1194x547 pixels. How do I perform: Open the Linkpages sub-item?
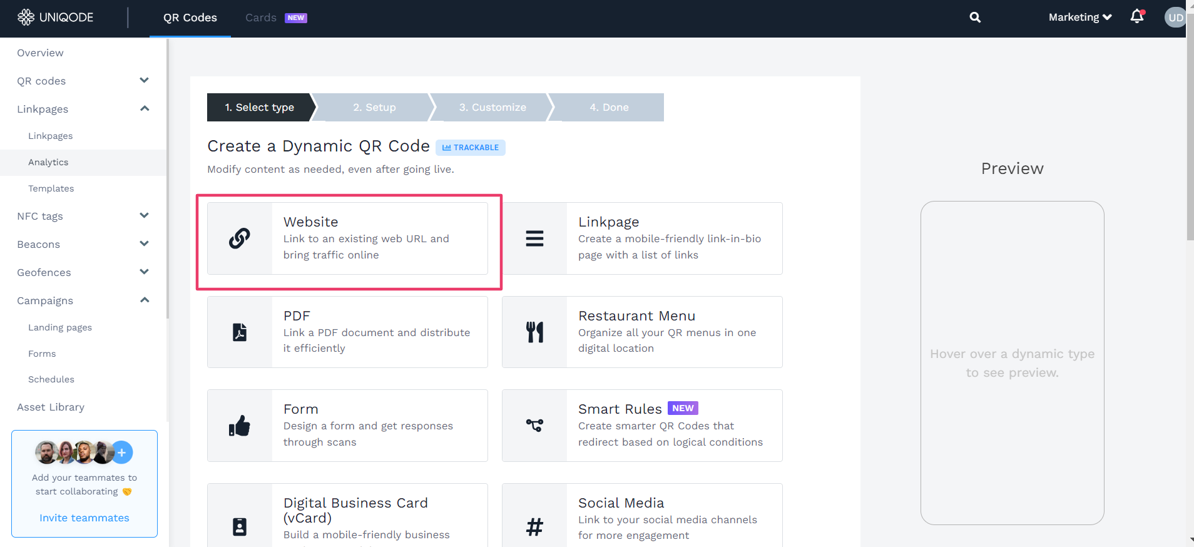(x=51, y=136)
